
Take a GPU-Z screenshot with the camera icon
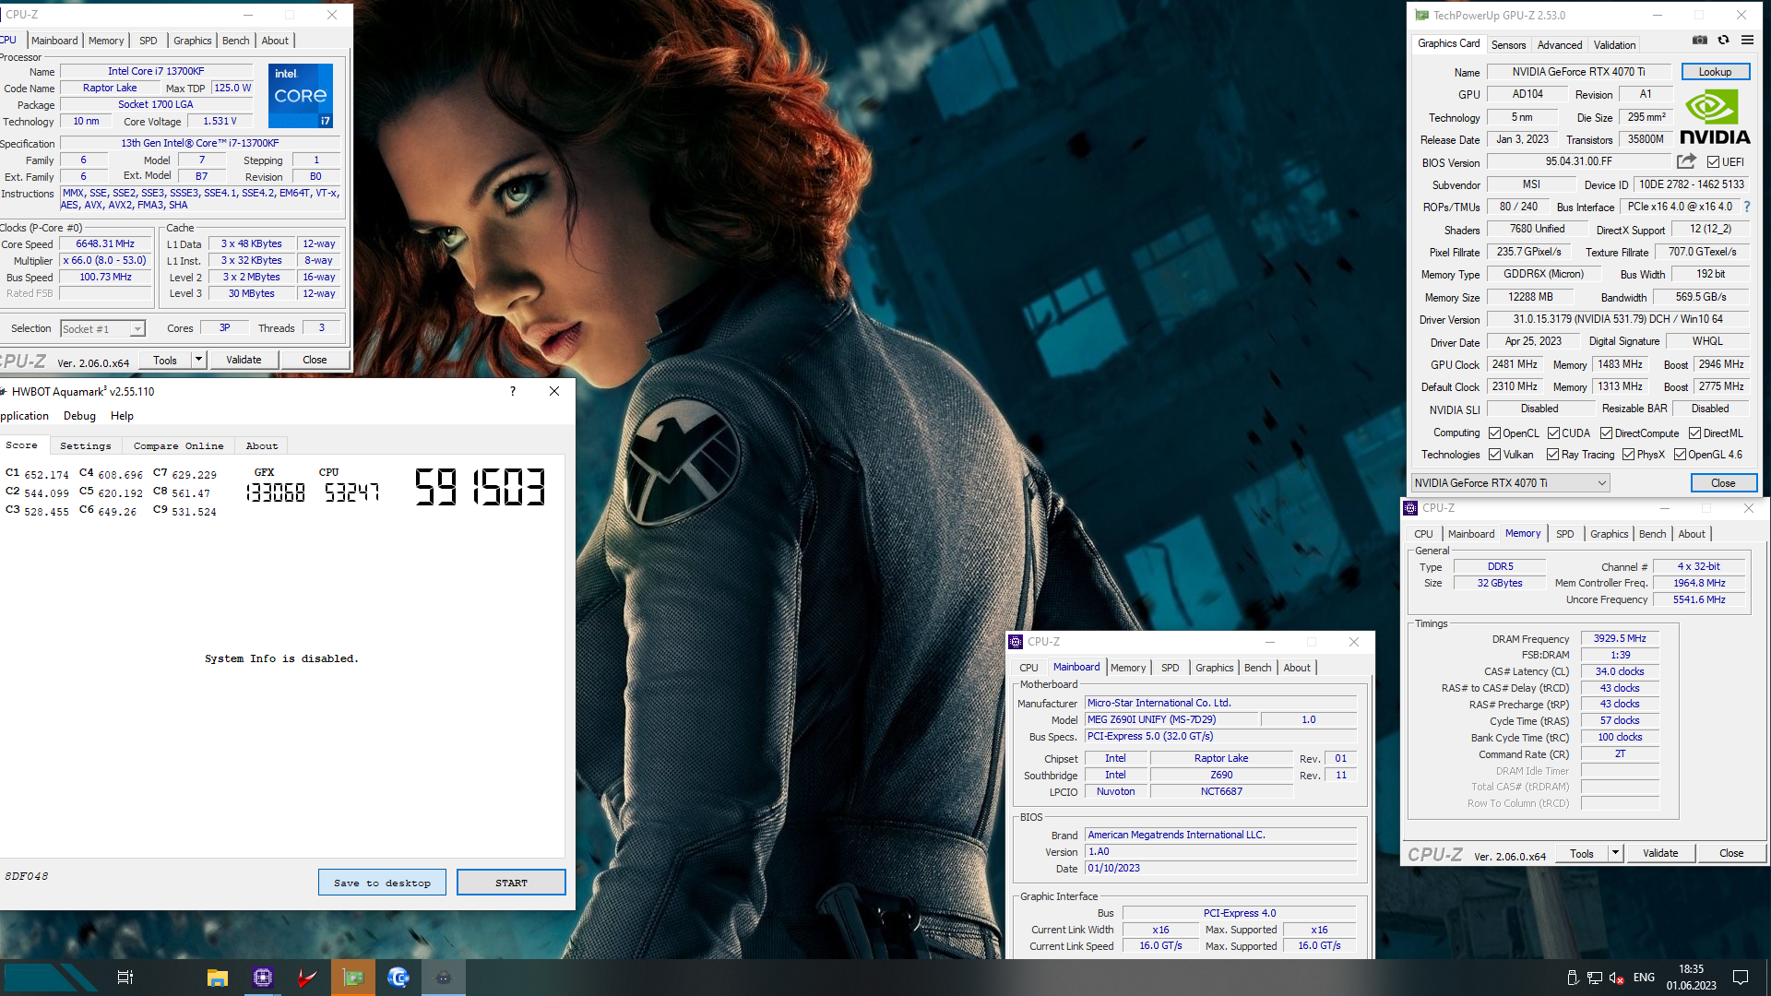1700,41
